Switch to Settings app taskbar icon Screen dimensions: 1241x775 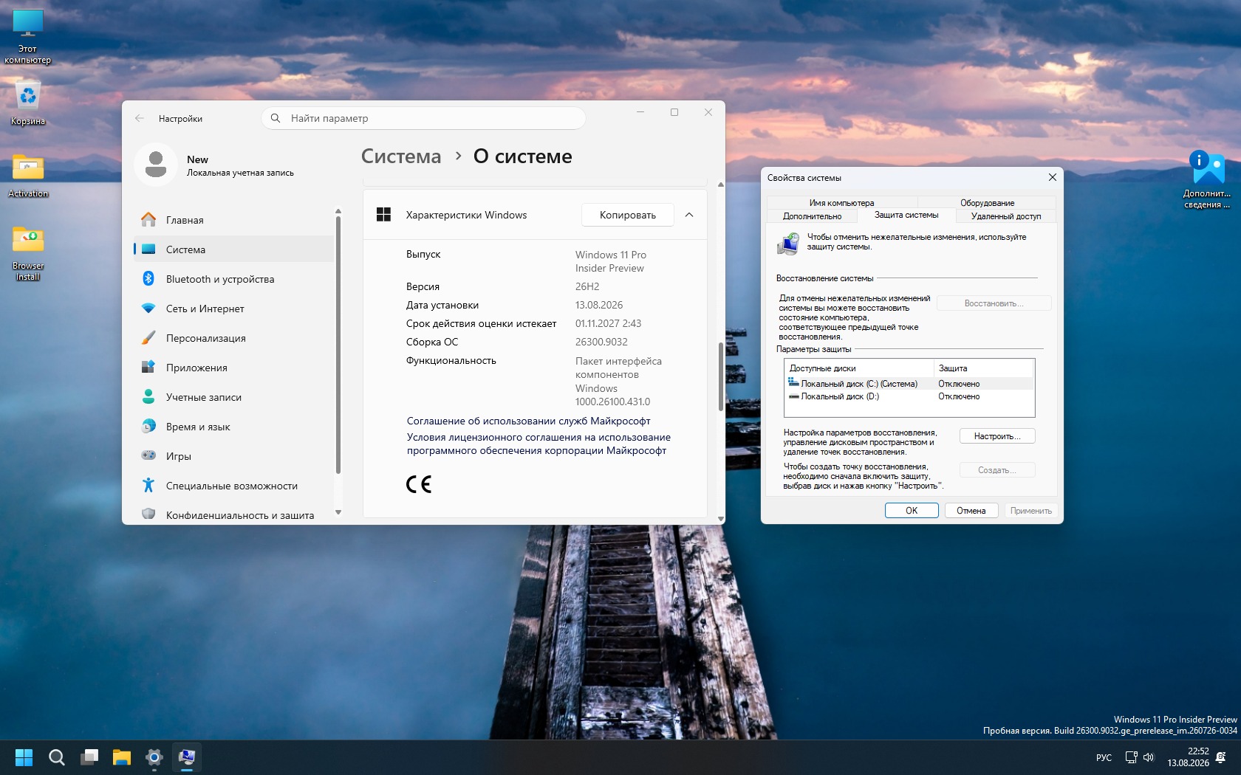[154, 757]
